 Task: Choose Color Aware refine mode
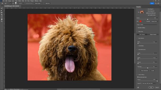142,34
